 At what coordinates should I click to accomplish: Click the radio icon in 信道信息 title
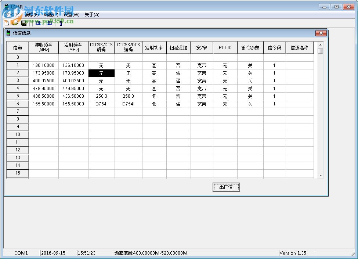coord(8,33)
